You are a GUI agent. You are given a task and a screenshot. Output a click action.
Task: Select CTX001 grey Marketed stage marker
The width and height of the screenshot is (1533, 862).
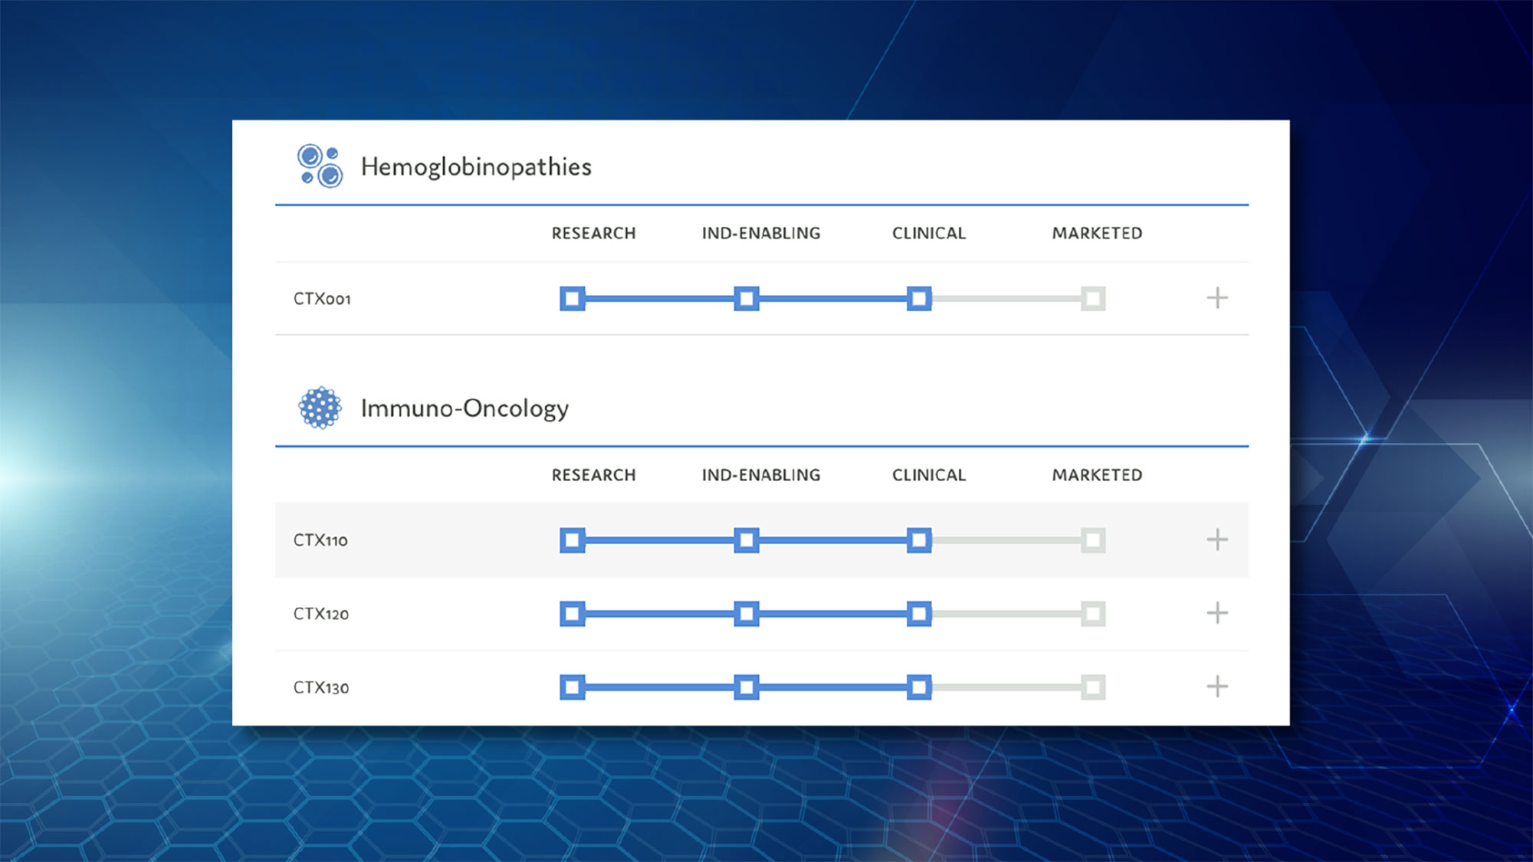tap(1093, 298)
